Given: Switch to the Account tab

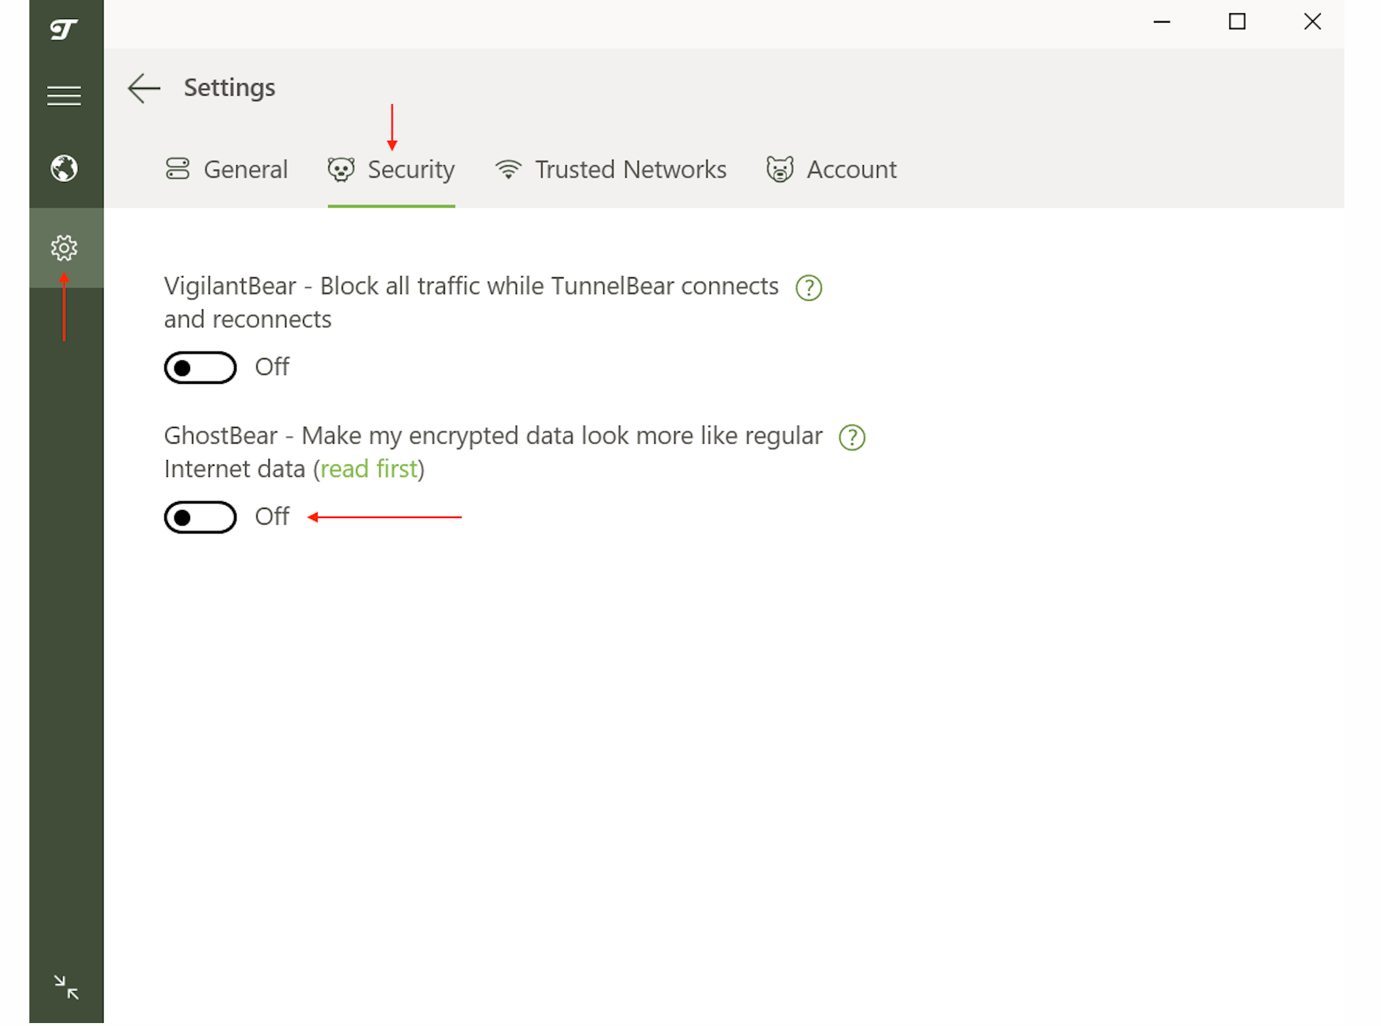Looking at the screenshot, I should [831, 170].
